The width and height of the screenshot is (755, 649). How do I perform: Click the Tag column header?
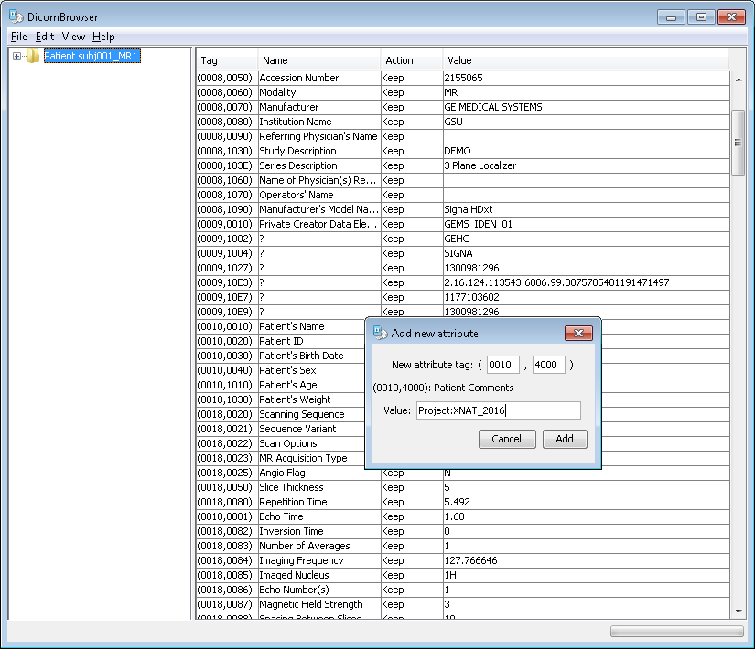pos(227,60)
